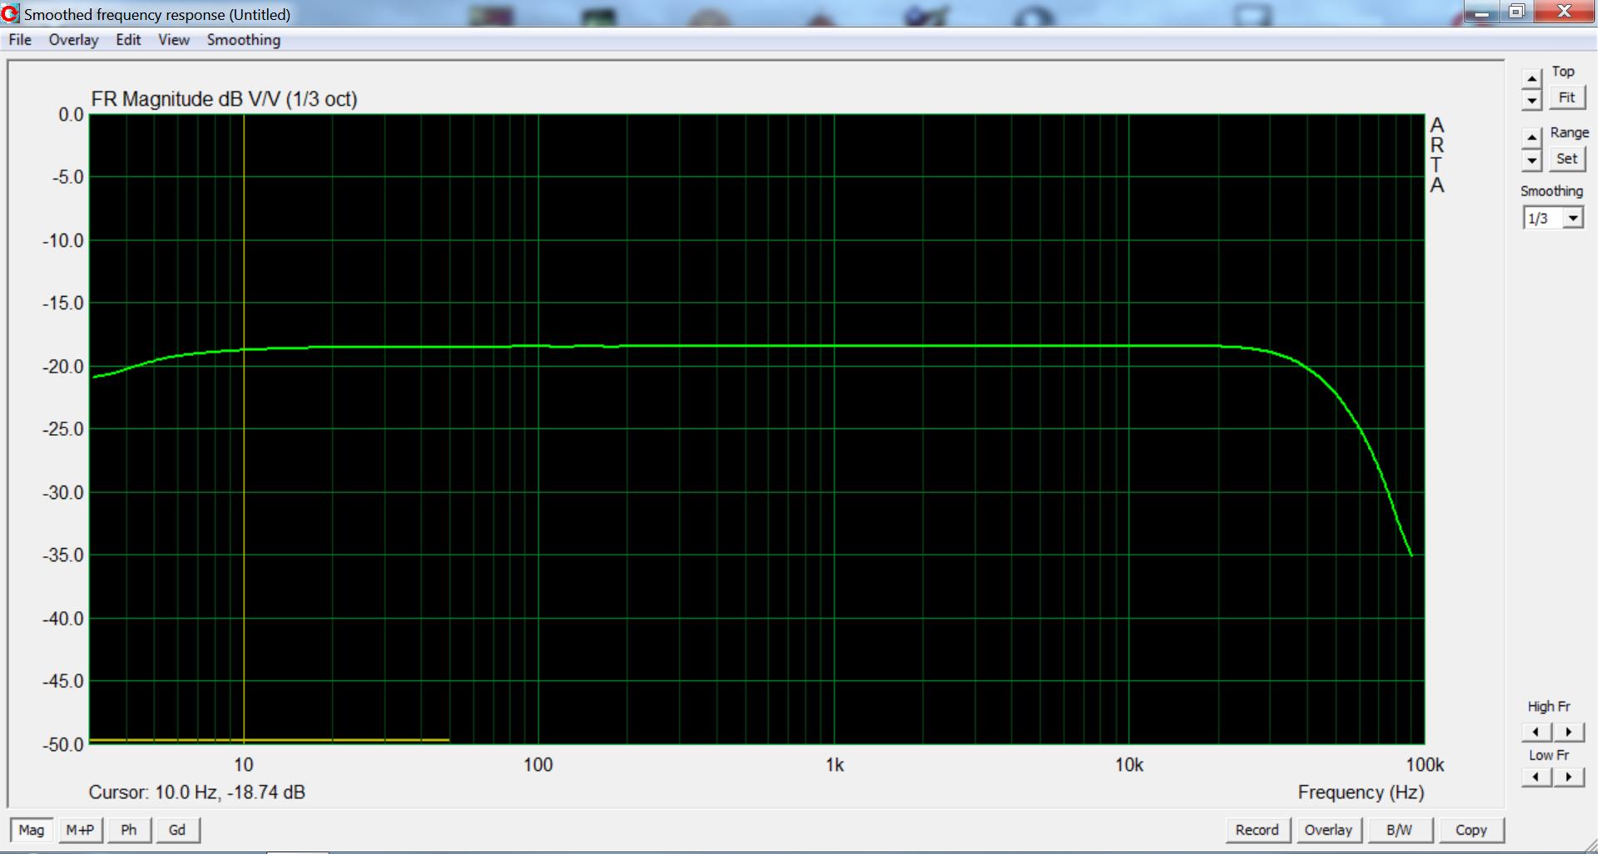Select the Mag view button
The image size is (1601, 854).
pyautogui.click(x=32, y=830)
